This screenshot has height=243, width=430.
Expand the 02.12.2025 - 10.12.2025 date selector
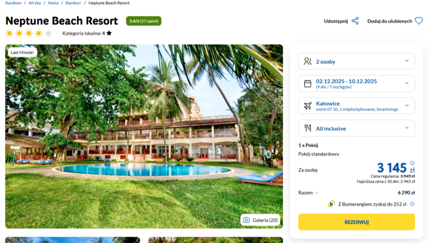[x=356, y=83]
